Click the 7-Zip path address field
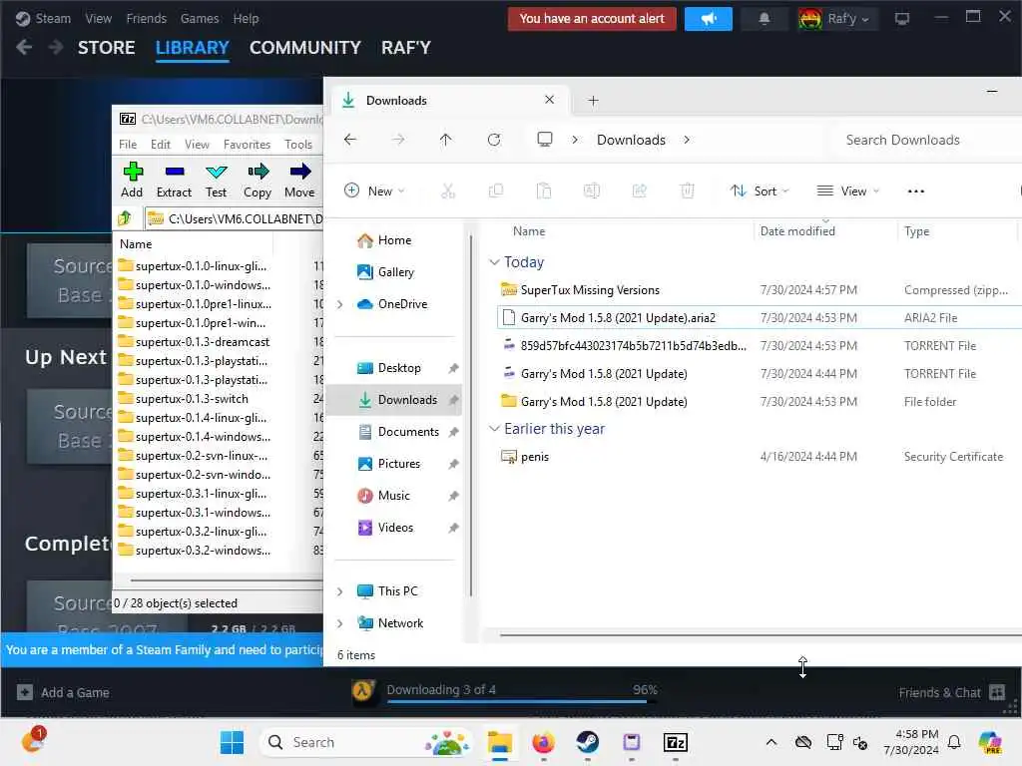Viewport: 1022px width, 766px height. (x=234, y=218)
